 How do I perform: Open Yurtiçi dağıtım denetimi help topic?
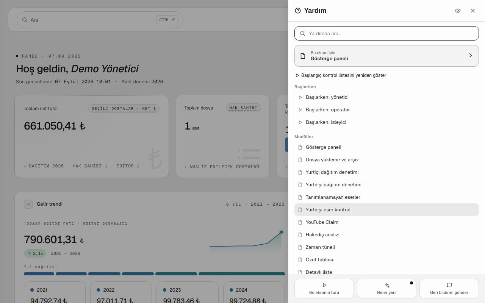click(x=386, y=172)
